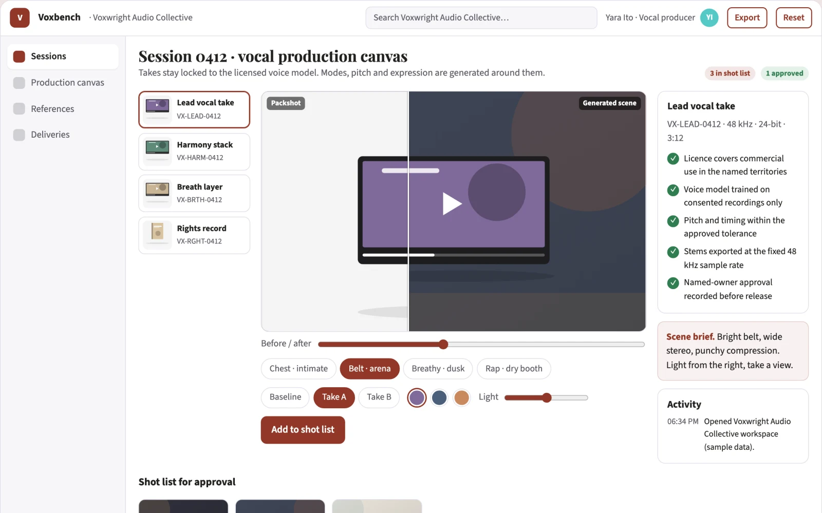822x513 pixels.
Task: Open the Sessions section
Action: tap(63, 56)
